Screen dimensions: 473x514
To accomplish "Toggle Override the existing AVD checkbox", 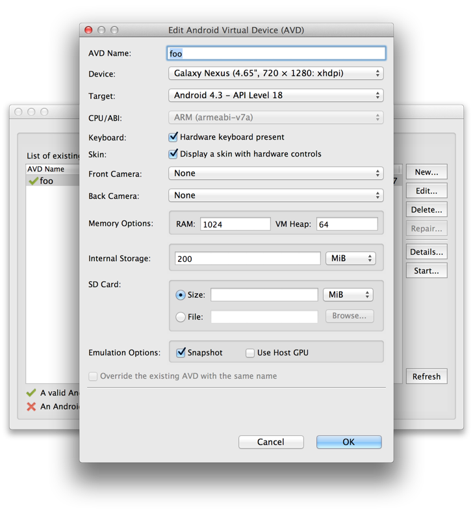I will [x=93, y=376].
